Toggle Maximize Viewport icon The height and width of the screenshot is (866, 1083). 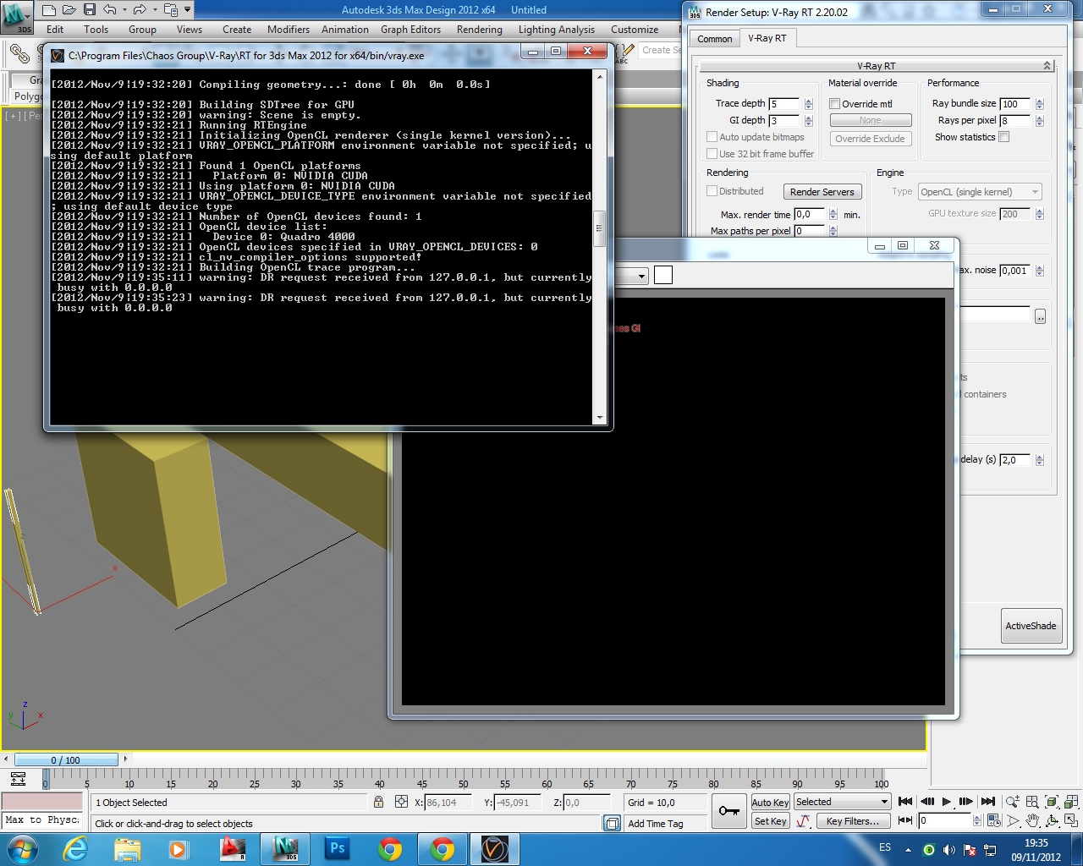click(x=1071, y=820)
